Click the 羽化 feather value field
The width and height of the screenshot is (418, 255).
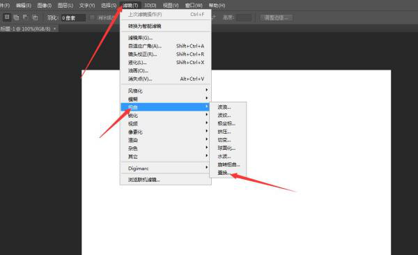73,18
